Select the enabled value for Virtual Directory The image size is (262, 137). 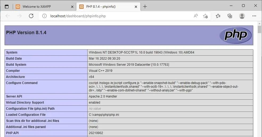tap(95, 102)
